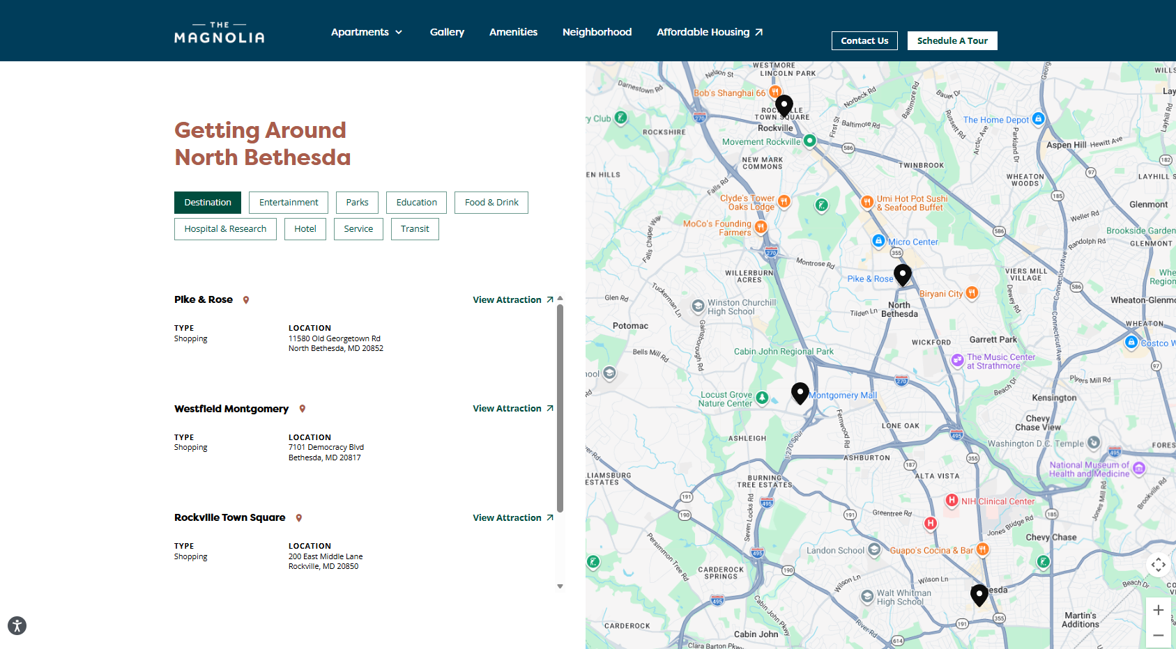Click Bob's Shanghai 66 restaurant map pin
The height and width of the screenshot is (649, 1176).
click(x=774, y=92)
